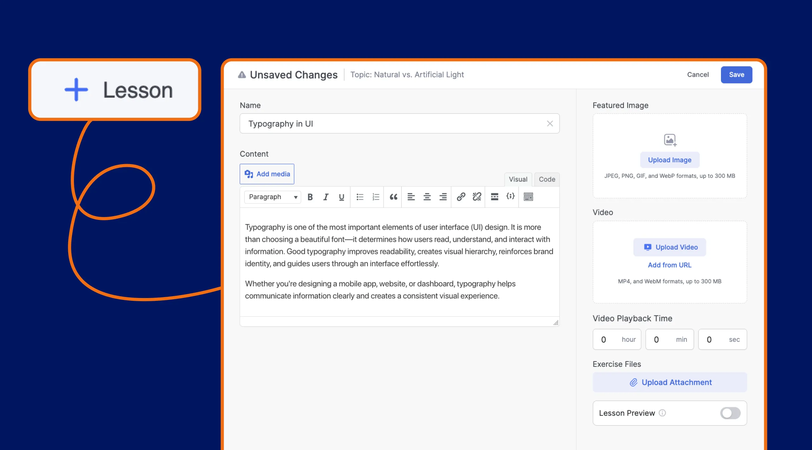Screen dimensions: 812x450
Task: Click the topic name Natural vs. Artificial Light
Action: pos(419,75)
